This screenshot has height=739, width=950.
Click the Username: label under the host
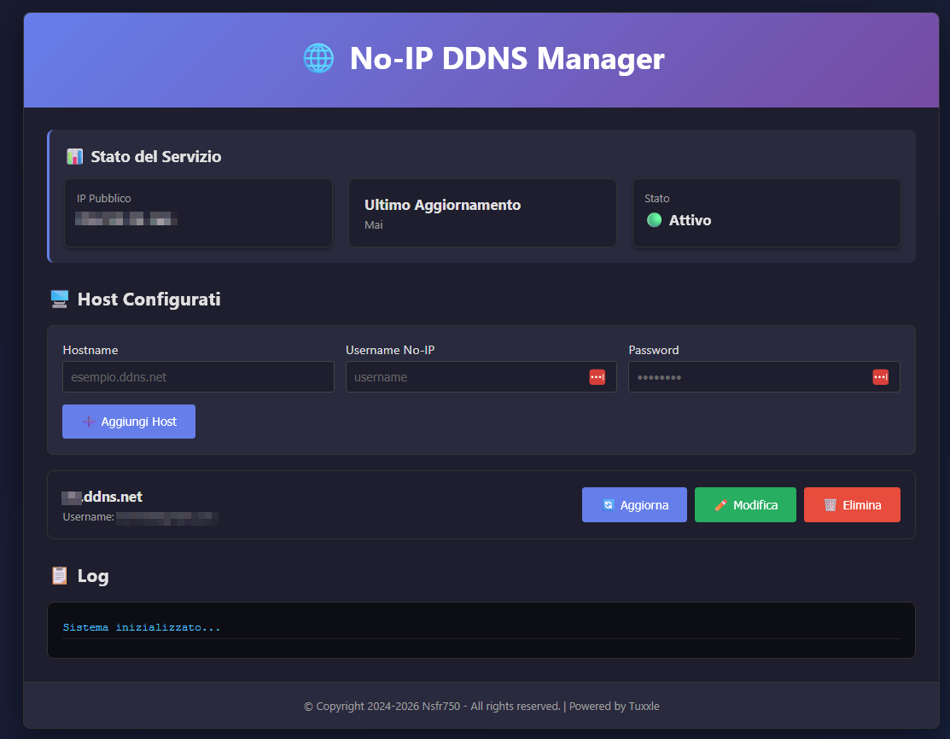(89, 516)
